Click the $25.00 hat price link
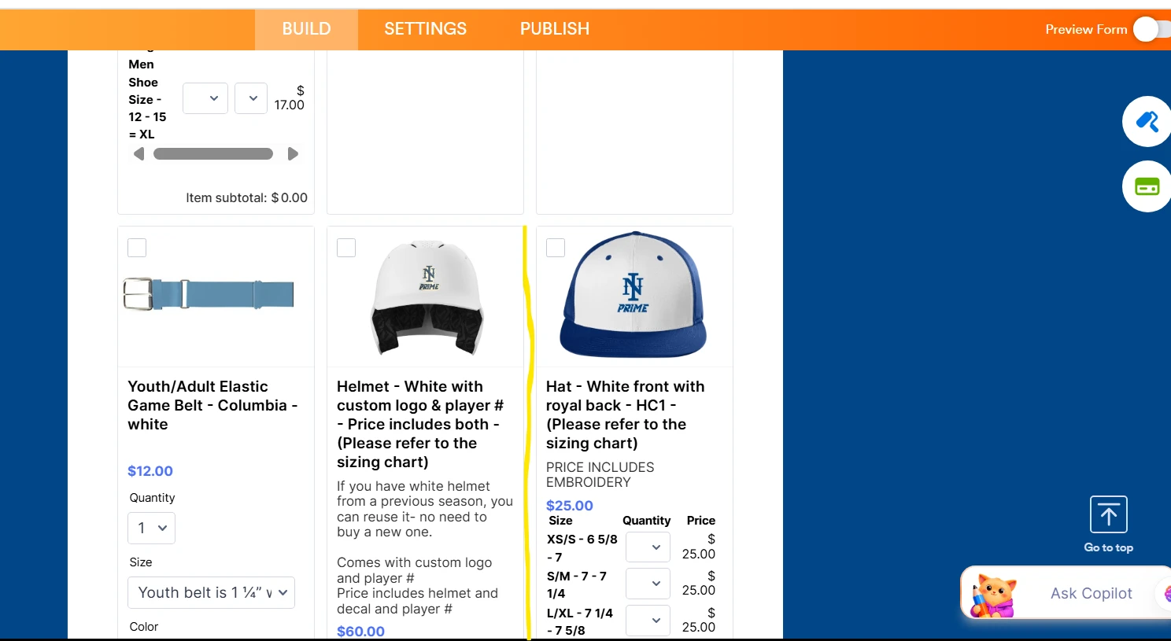 (569, 505)
